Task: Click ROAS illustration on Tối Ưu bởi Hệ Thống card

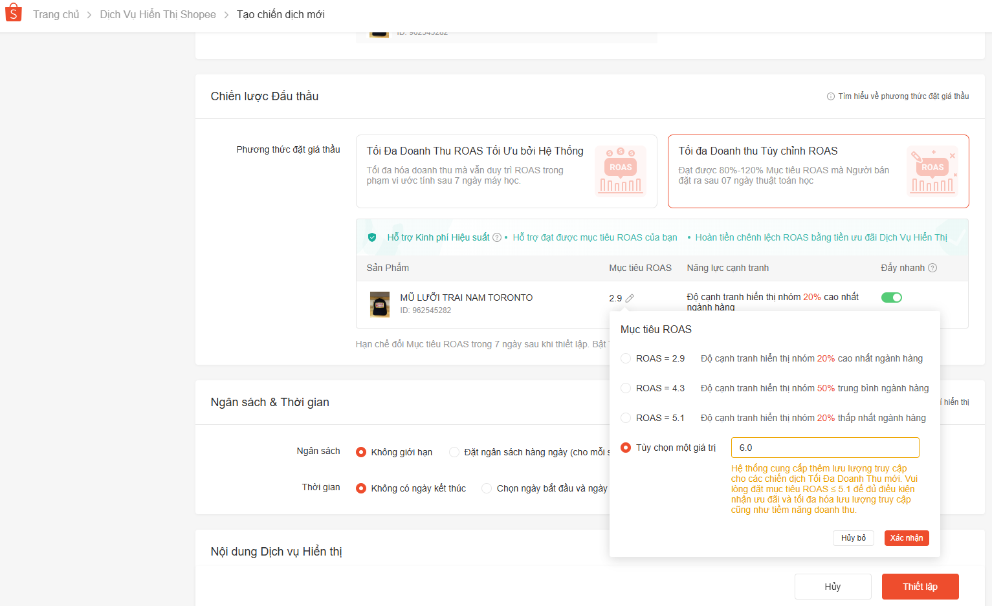Action: (620, 171)
